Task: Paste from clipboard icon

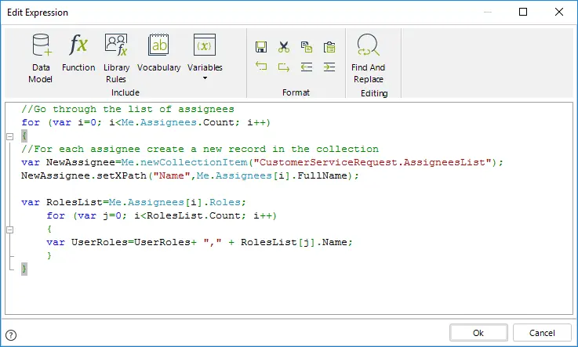Action: pos(329,47)
